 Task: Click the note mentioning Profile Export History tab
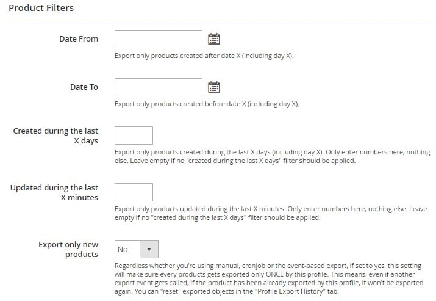(269, 278)
